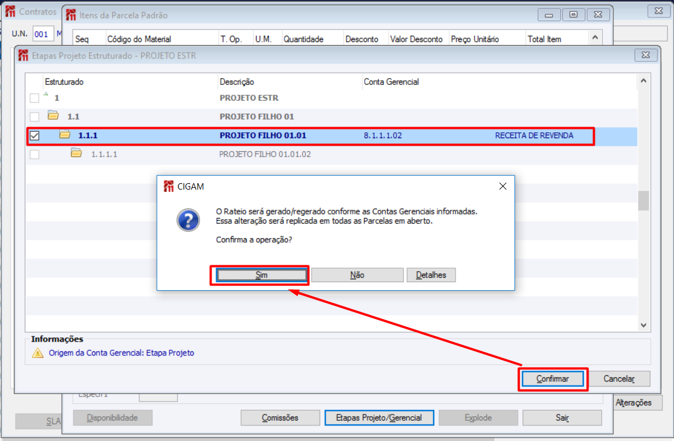Screen dimensions: 674x441
Task: Click Sim to confirm the operation
Action: 261,275
